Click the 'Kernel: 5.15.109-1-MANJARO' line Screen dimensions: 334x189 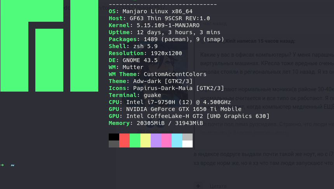[x=154, y=25]
